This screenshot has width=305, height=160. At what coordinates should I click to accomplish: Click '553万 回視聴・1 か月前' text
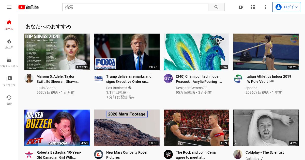[x=55, y=92]
